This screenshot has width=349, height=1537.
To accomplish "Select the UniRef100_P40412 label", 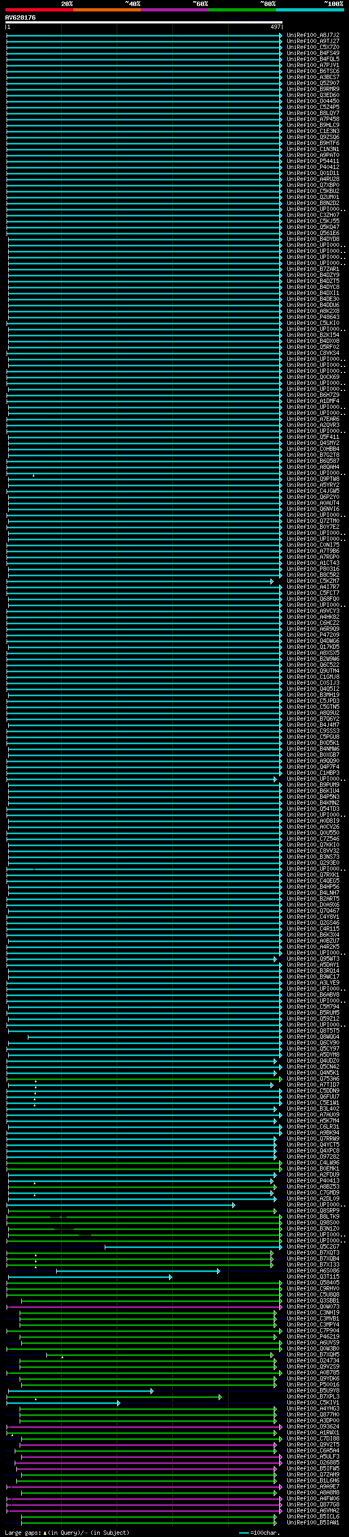I will 312,167.
